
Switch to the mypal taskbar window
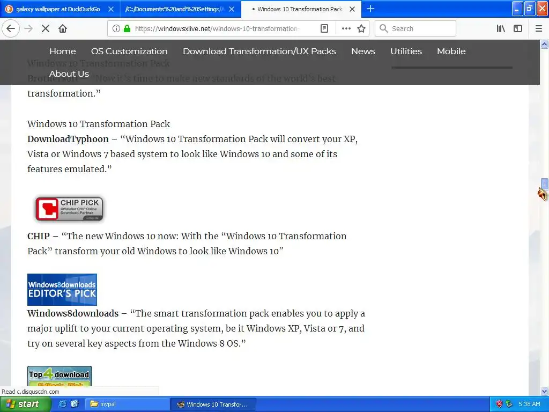(128, 404)
